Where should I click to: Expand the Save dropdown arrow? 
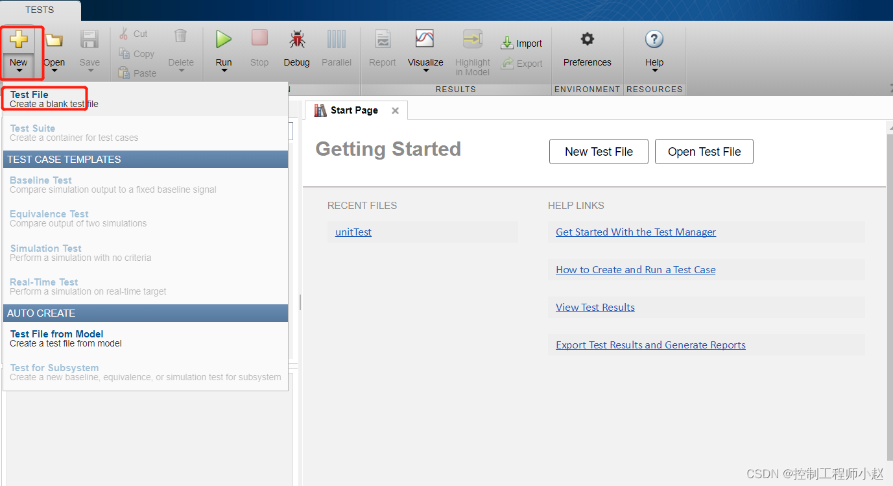(89, 71)
